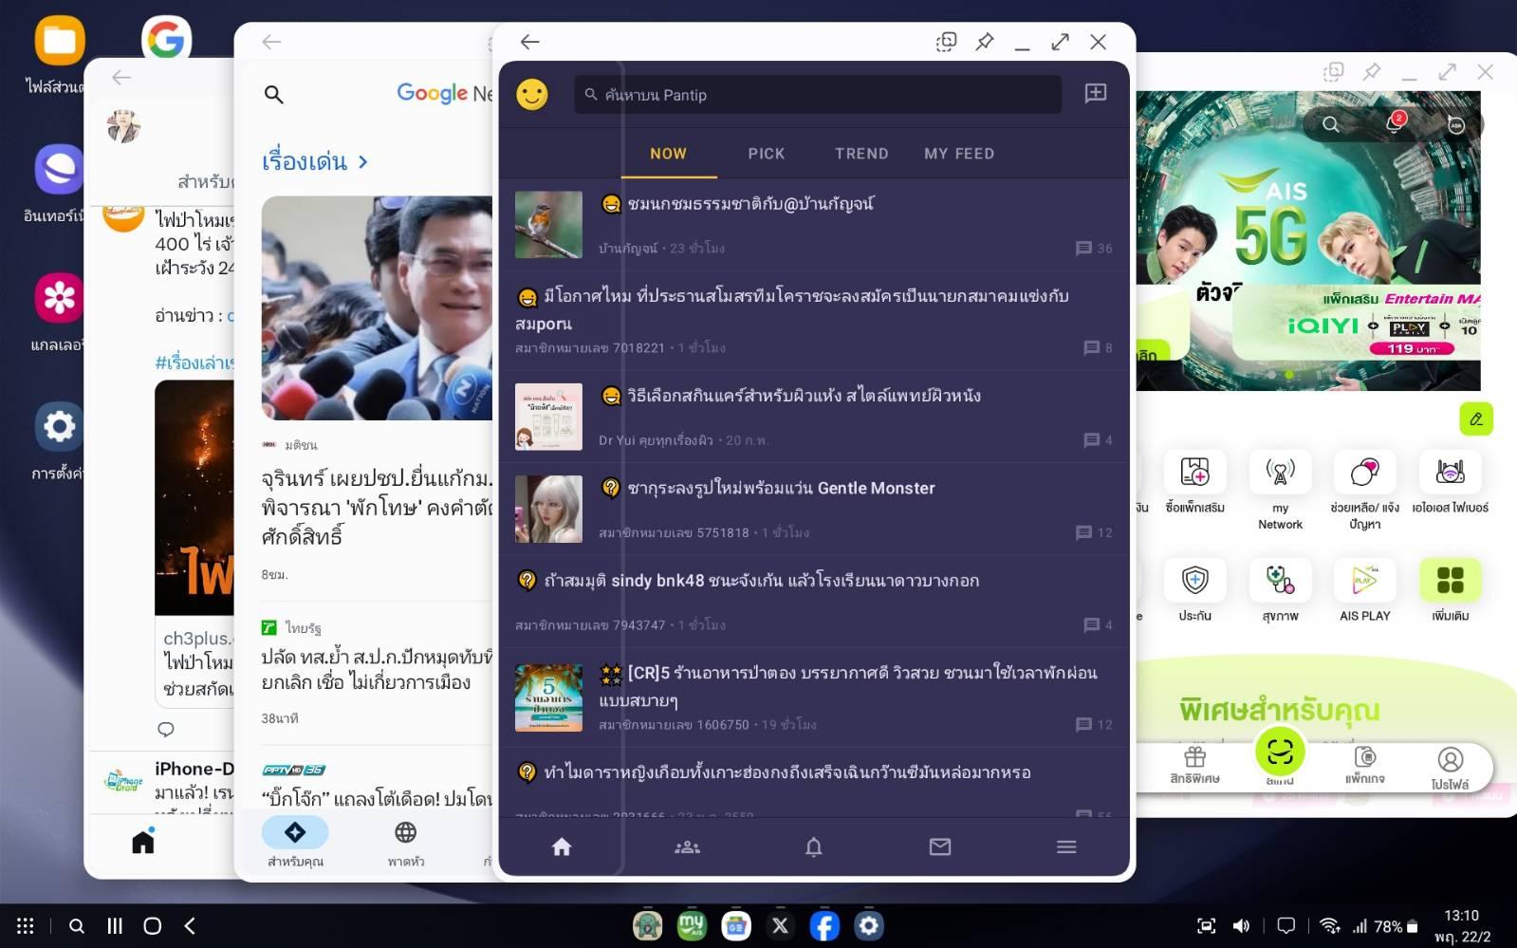Screen dimensions: 1517x948
Task: Launch AIS PLAY from myAIS
Action: (x=1364, y=590)
